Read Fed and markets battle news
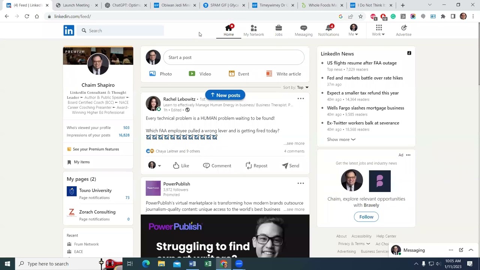This screenshot has width=480, height=270. (365, 78)
